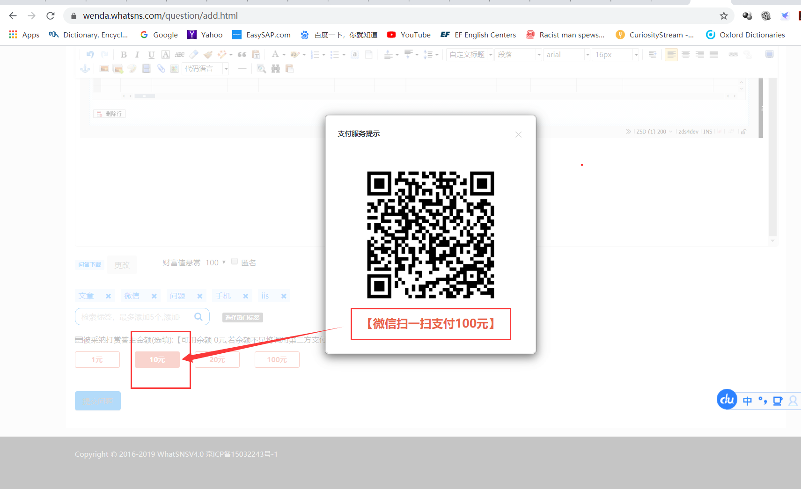Click the attachment paperclip icon
Image resolution: width=801 pixels, height=489 pixels.
161,69
